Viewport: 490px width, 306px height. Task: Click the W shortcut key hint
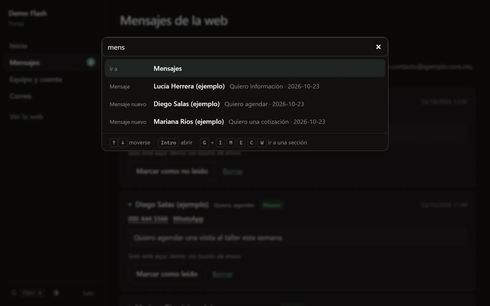[262, 143]
